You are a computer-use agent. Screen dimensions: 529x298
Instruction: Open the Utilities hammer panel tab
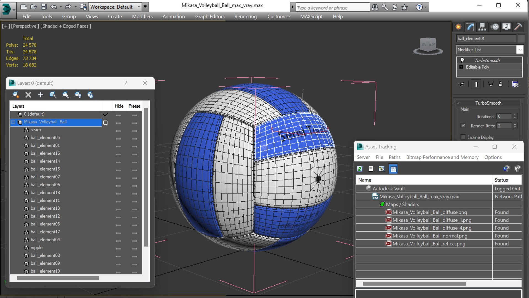pos(518,27)
